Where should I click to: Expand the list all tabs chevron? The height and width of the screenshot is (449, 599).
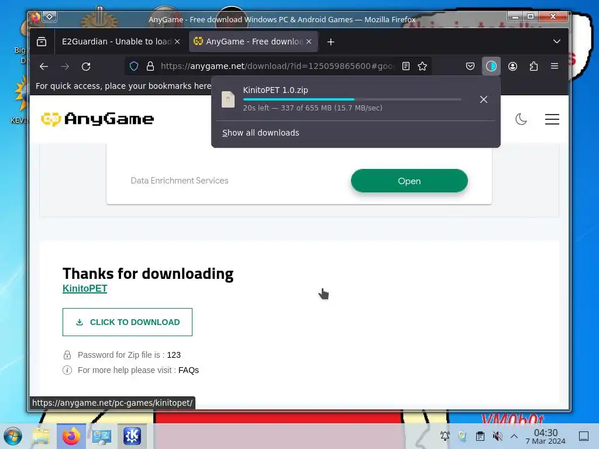[557, 42]
